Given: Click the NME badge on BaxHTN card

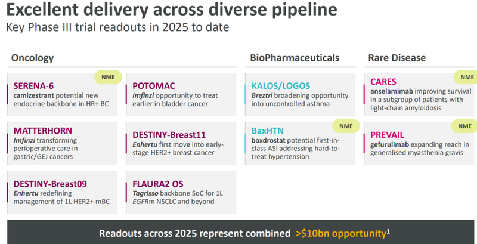Looking at the screenshot, I should (x=346, y=126).
